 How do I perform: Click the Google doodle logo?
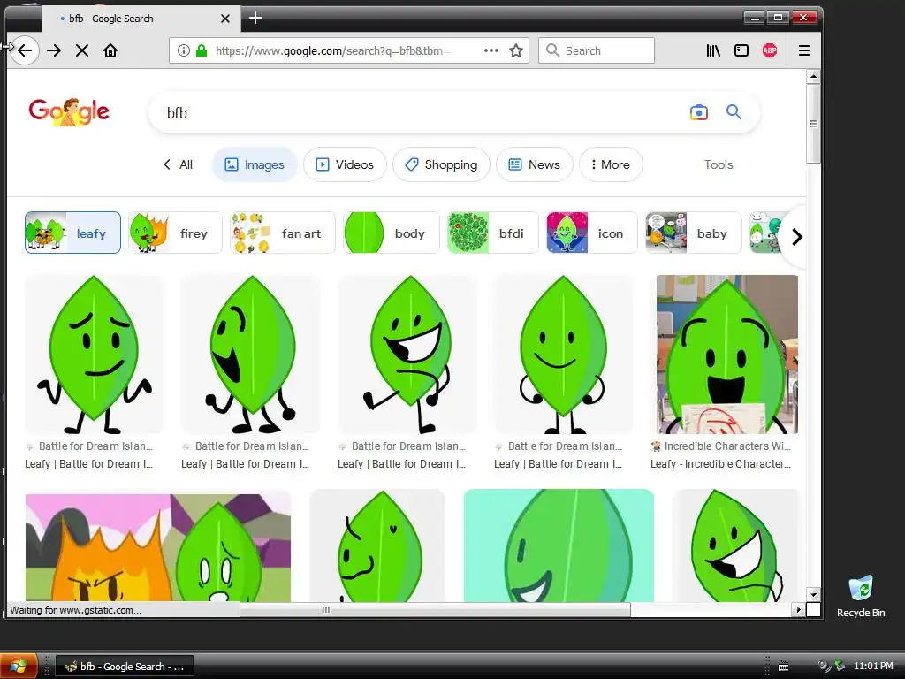point(69,112)
